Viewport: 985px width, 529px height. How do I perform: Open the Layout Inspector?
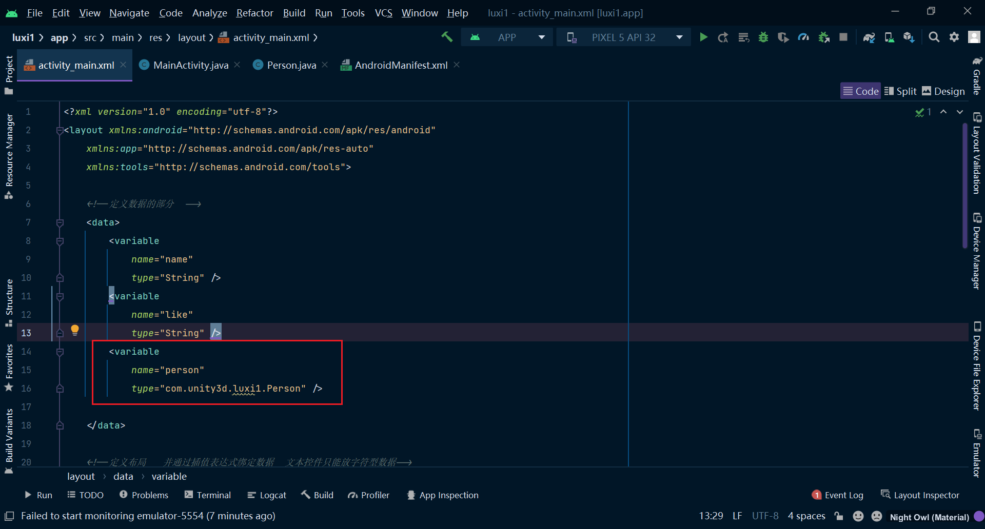920,495
